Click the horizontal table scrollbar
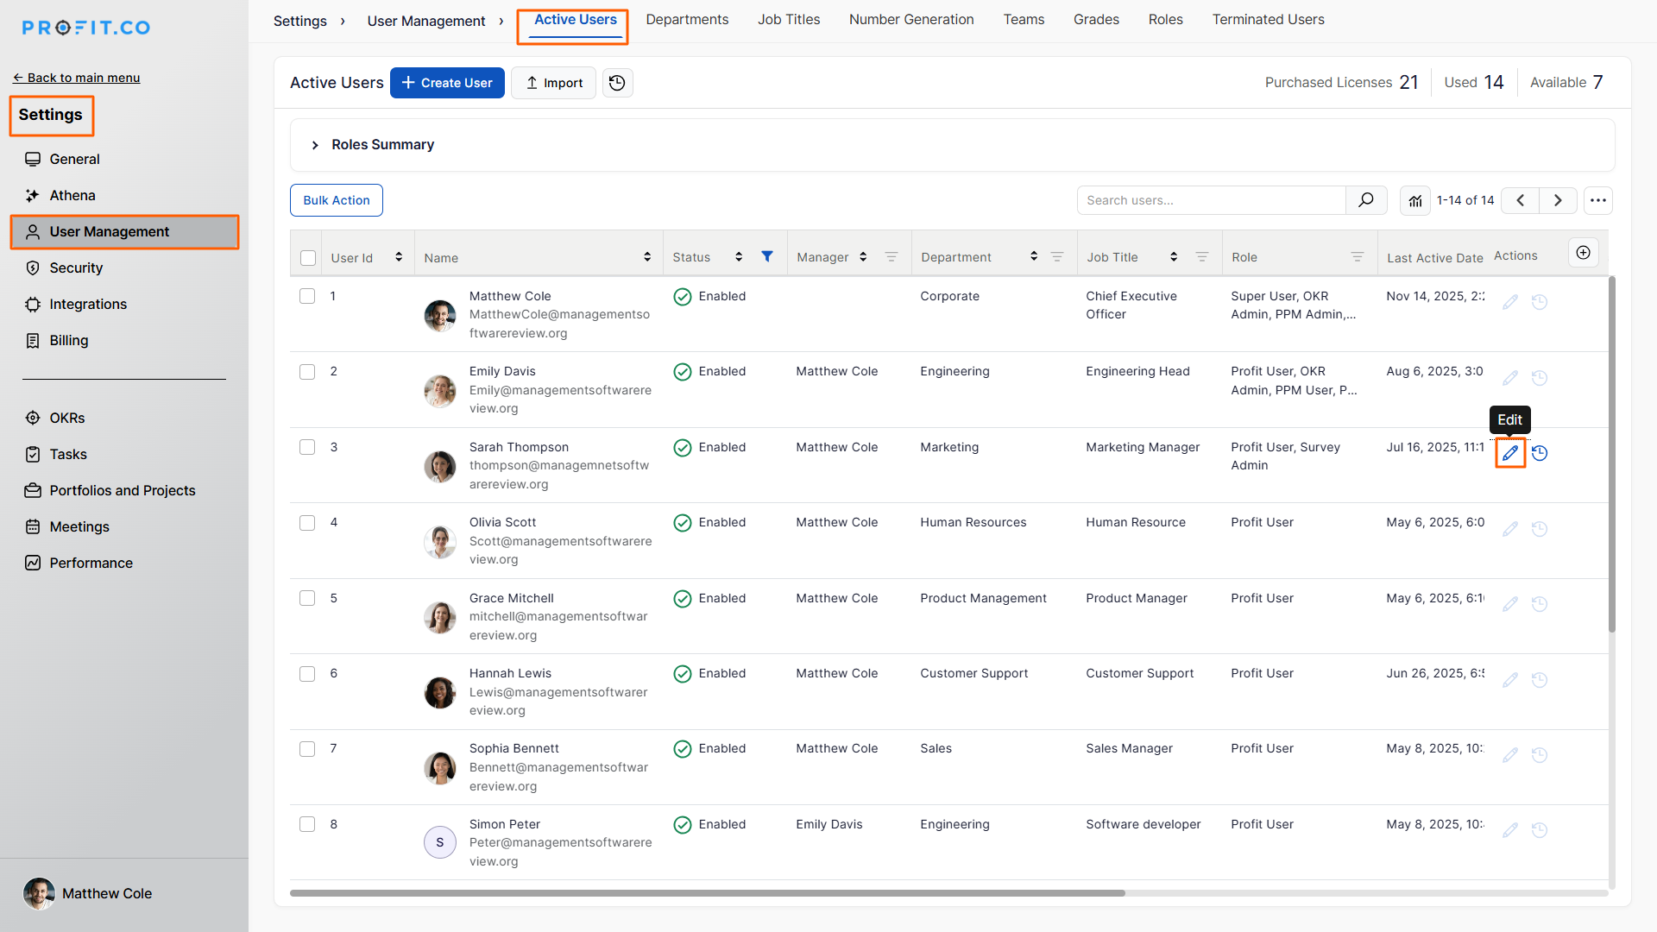 pyautogui.click(x=708, y=893)
